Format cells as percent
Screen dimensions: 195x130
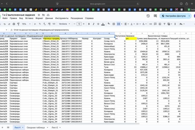(x=40, y=24)
